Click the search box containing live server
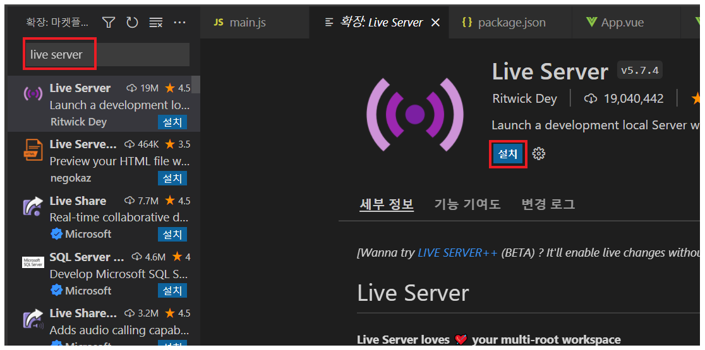 pos(107,55)
